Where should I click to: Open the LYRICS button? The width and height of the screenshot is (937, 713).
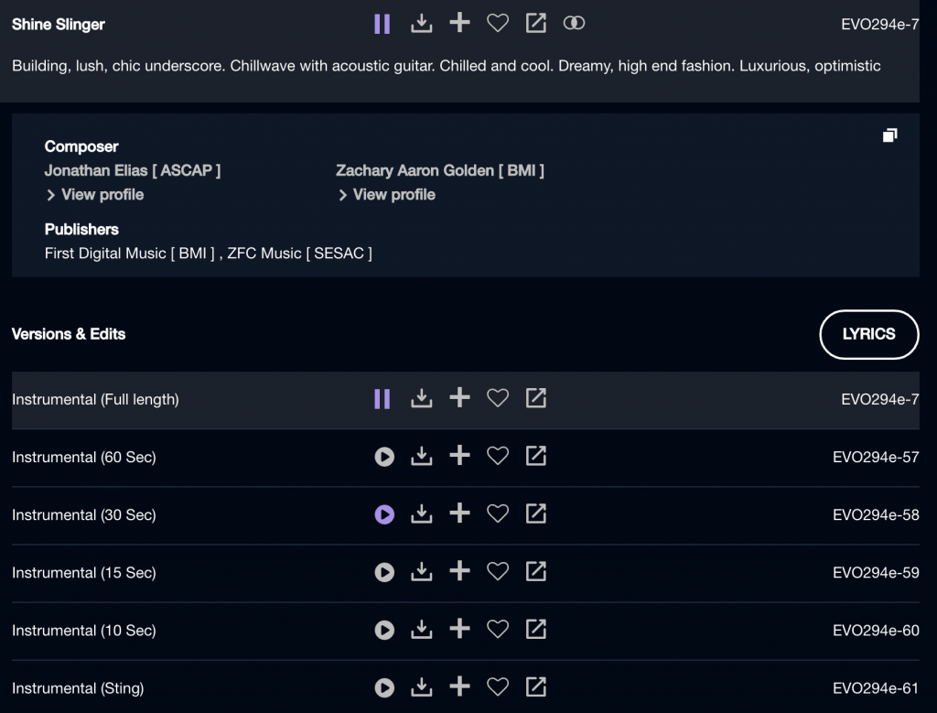868,334
